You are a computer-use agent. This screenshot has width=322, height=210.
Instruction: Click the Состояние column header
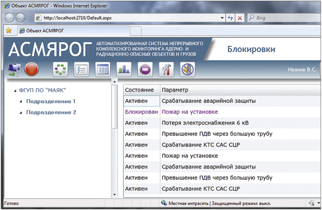point(142,90)
